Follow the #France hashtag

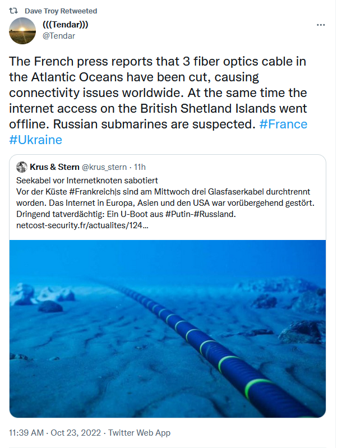click(x=283, y=124)
